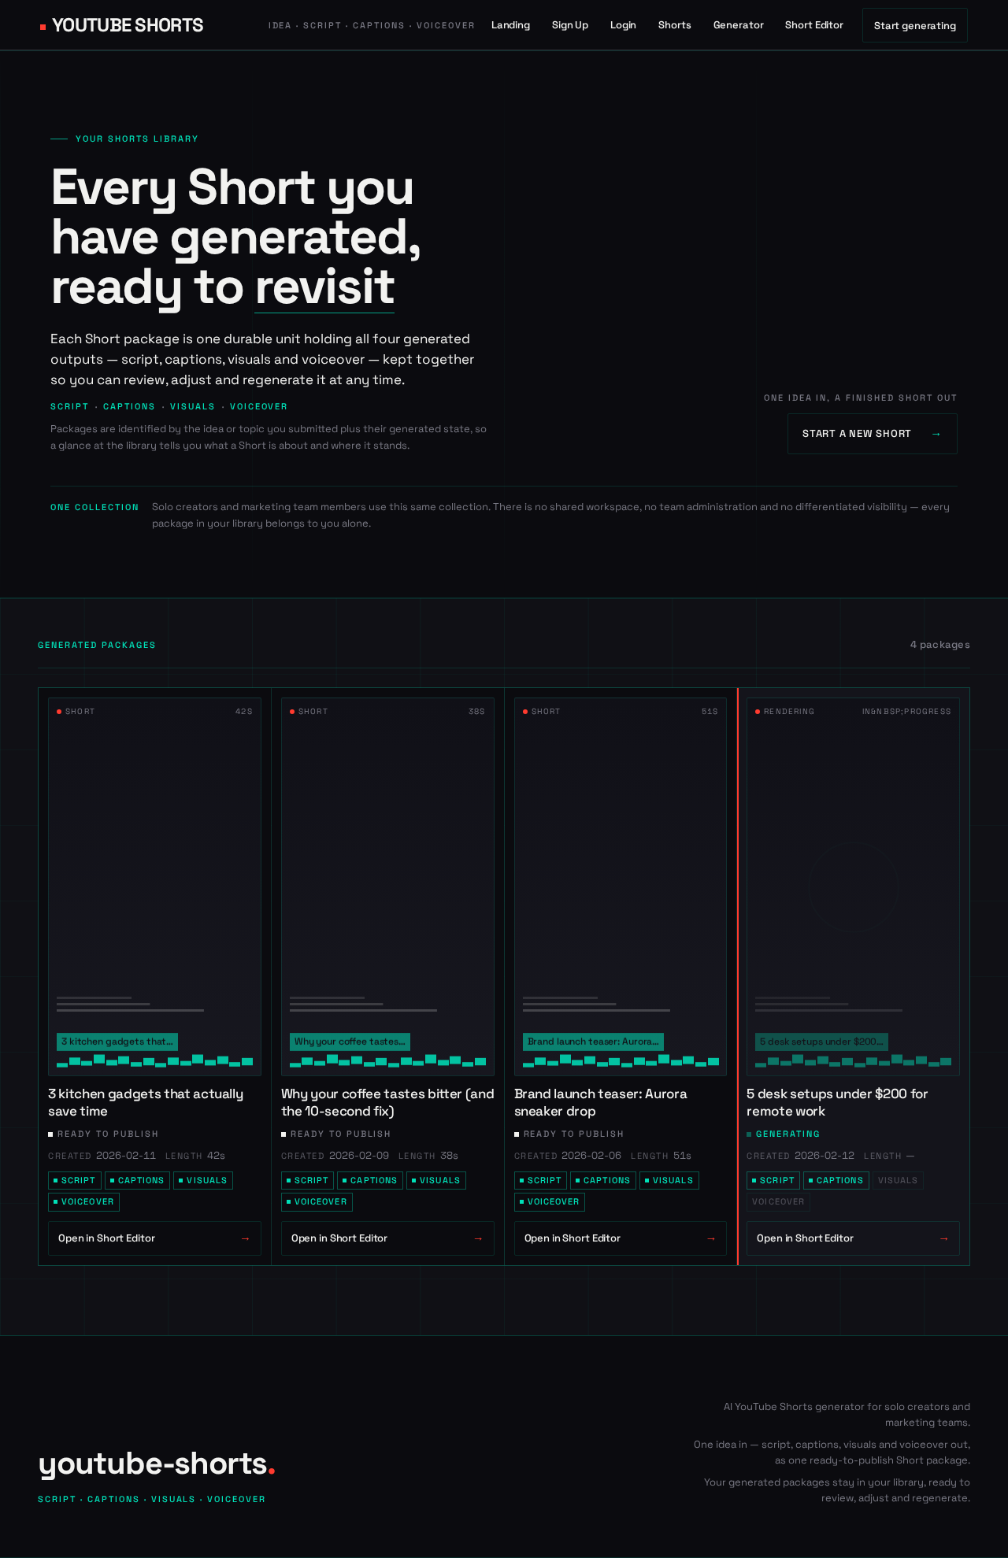The width and height of the screenshot is (1008, 1558).
Task: Open the kitchen gadgets Short thumbnail
Action: (154, 886)
